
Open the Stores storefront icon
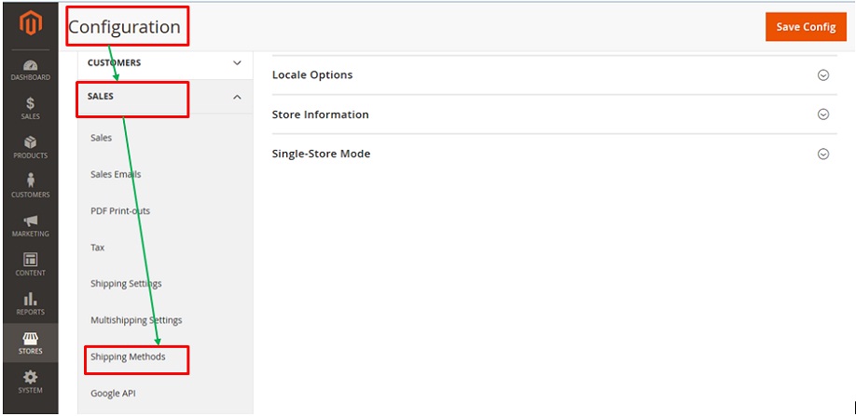click(31, 338)
